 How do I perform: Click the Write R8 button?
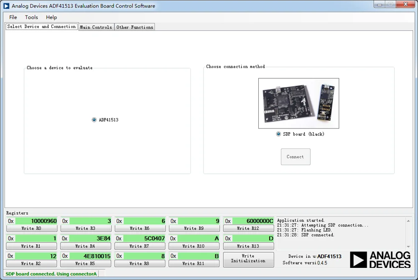140,263
